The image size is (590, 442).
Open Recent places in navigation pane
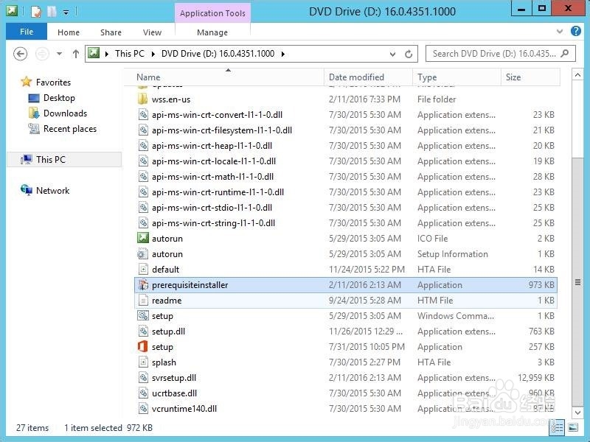70,129
